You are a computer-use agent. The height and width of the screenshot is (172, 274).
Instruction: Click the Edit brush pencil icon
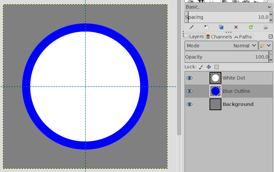pos(191,27)
